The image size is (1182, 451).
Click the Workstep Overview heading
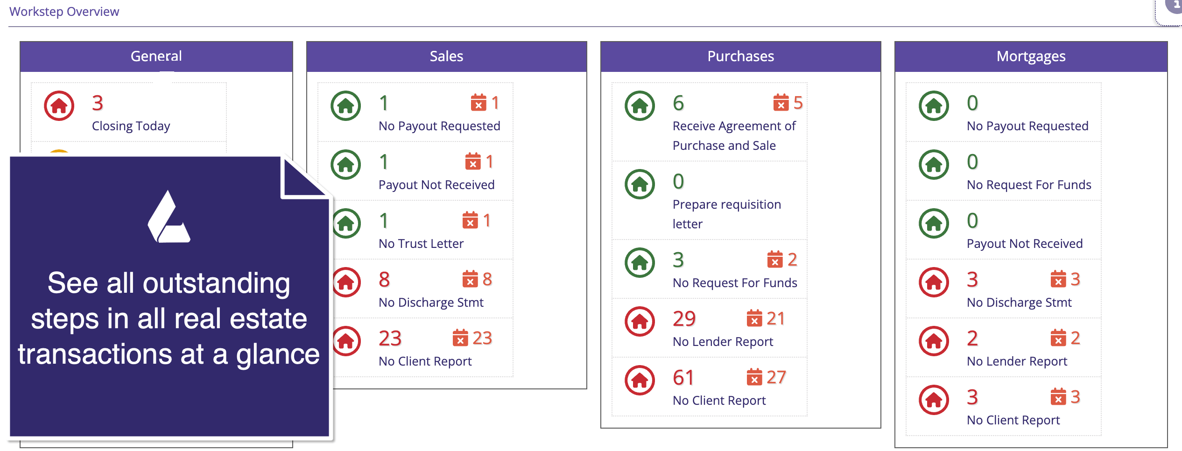coord(64,12)
